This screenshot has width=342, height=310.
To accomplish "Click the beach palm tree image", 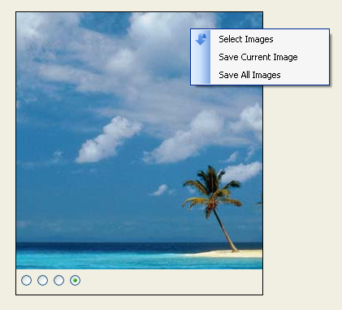I will [139, 141].
